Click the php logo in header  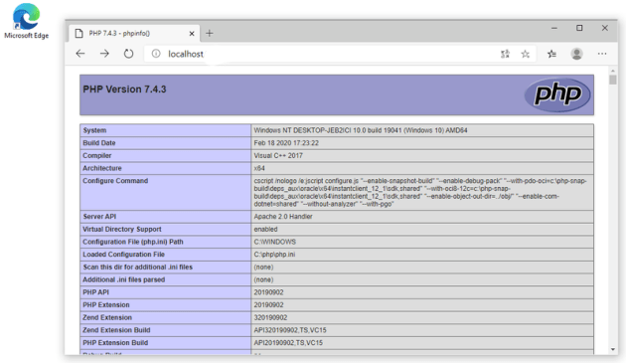point(557,94)
